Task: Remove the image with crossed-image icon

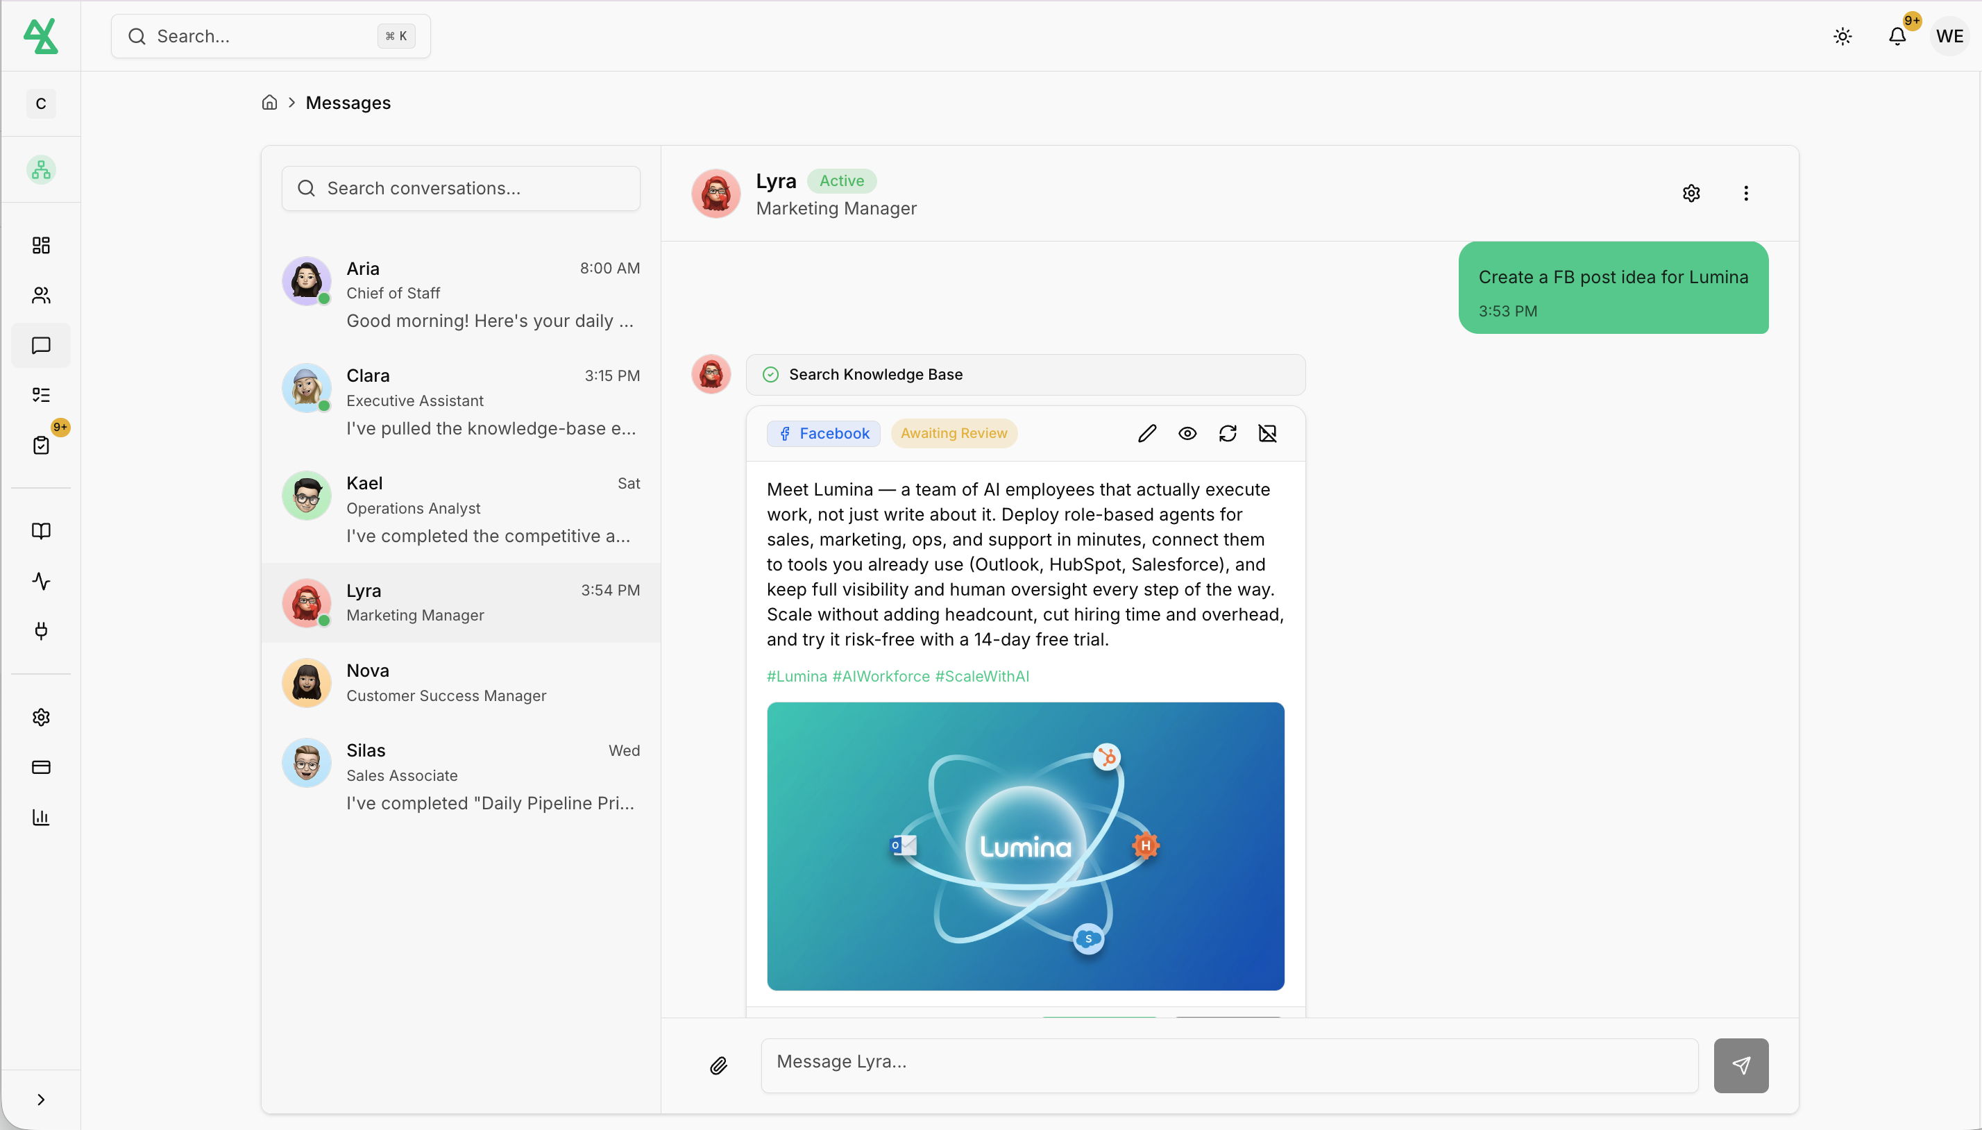Action: coord(1267,433)
